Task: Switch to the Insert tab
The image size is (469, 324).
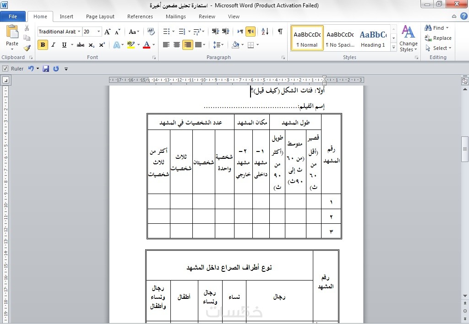Action: [x=66, y=16]
